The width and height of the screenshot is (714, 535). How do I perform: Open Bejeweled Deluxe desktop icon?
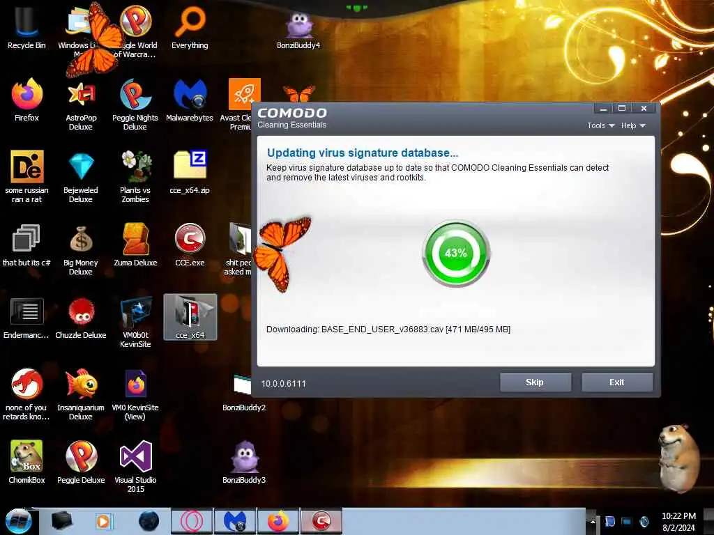[x=81, y=178]
